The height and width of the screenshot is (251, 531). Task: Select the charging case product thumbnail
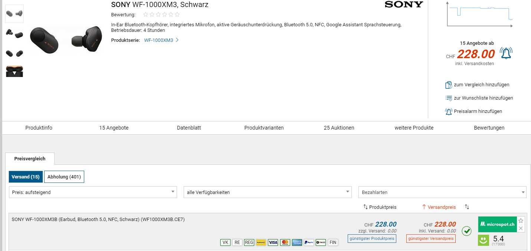pos(14,71)
